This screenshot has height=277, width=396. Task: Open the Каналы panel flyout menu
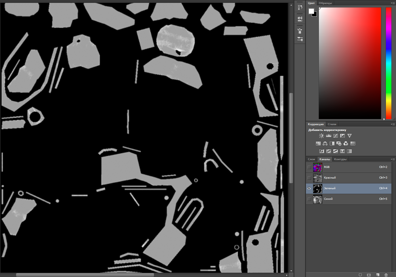[x=393, y=159]
